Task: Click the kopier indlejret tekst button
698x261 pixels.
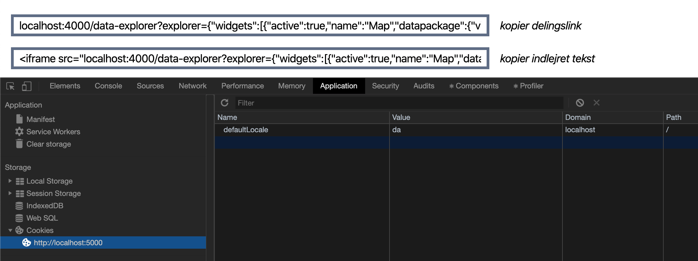Action: click(547, 59)
